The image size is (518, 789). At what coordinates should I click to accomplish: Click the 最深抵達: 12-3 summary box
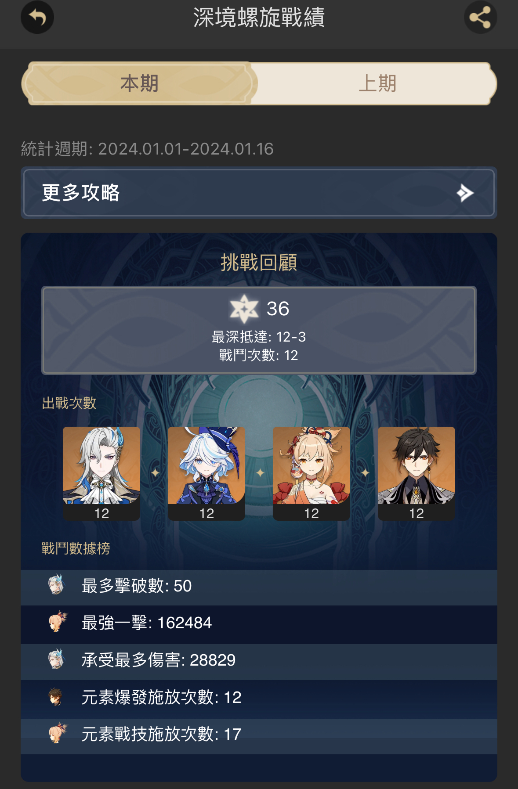259,330
